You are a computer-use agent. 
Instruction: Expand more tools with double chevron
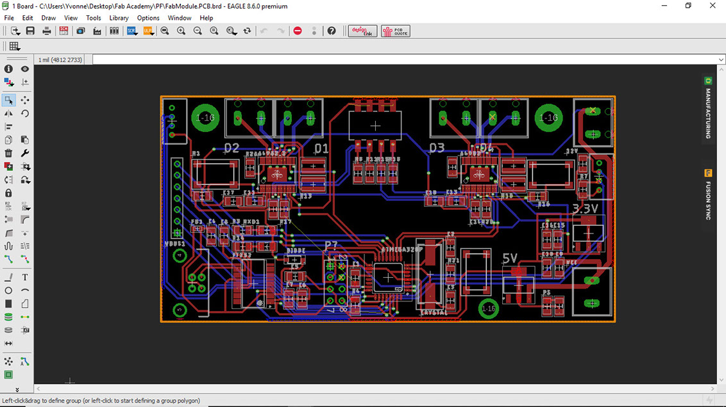click(x=17, y=390)
